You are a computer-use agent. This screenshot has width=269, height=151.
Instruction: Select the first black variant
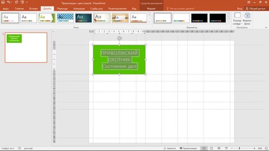199,18
